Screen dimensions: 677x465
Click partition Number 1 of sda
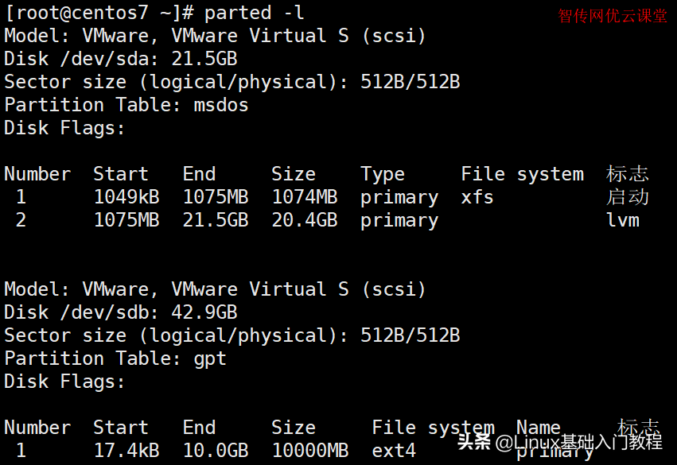[x=21, y=196]
